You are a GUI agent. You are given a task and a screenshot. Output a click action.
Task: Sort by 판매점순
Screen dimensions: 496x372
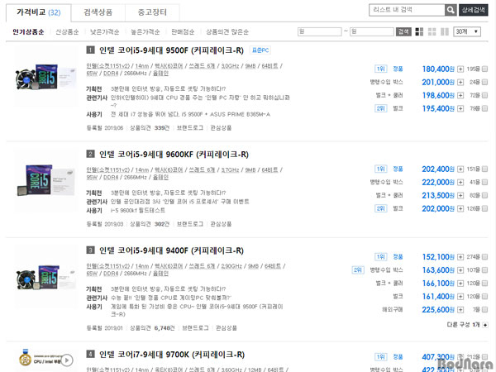coord(183,31)
